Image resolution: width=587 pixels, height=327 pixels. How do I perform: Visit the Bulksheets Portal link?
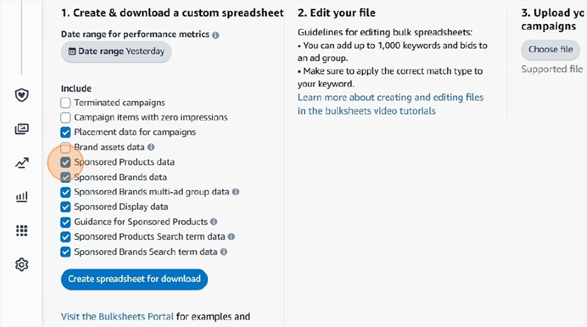(117, 316)
